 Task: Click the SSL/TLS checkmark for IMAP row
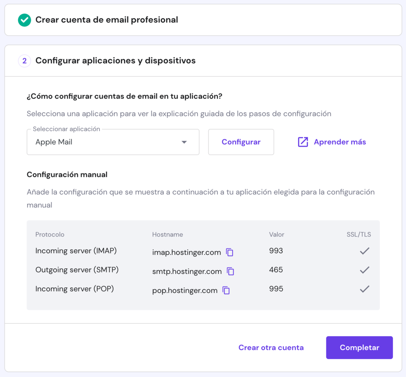364,251
